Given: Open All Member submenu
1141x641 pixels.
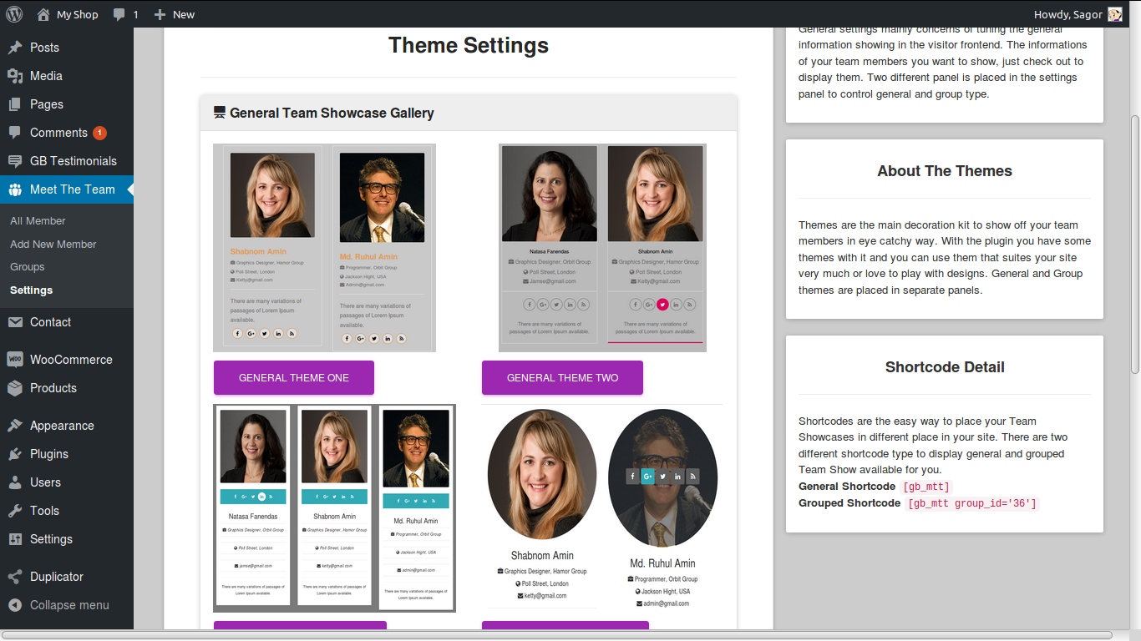Looking at the screenshot, I should pyautogui.click(x=38, y=221).
